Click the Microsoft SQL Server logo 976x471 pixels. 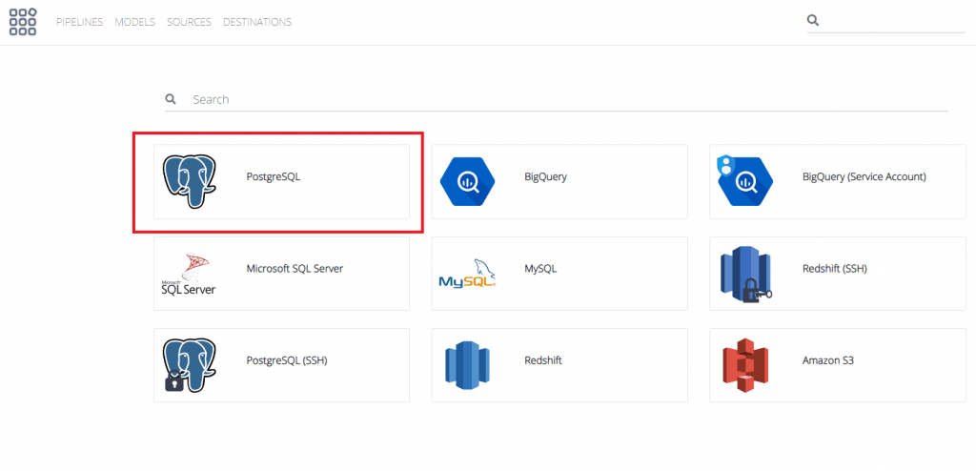(189, 275)
